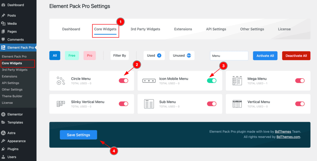Screen dimensions: 317x161
Task: Toggle the Vertical Menu switch
Action: coord(300,104)
